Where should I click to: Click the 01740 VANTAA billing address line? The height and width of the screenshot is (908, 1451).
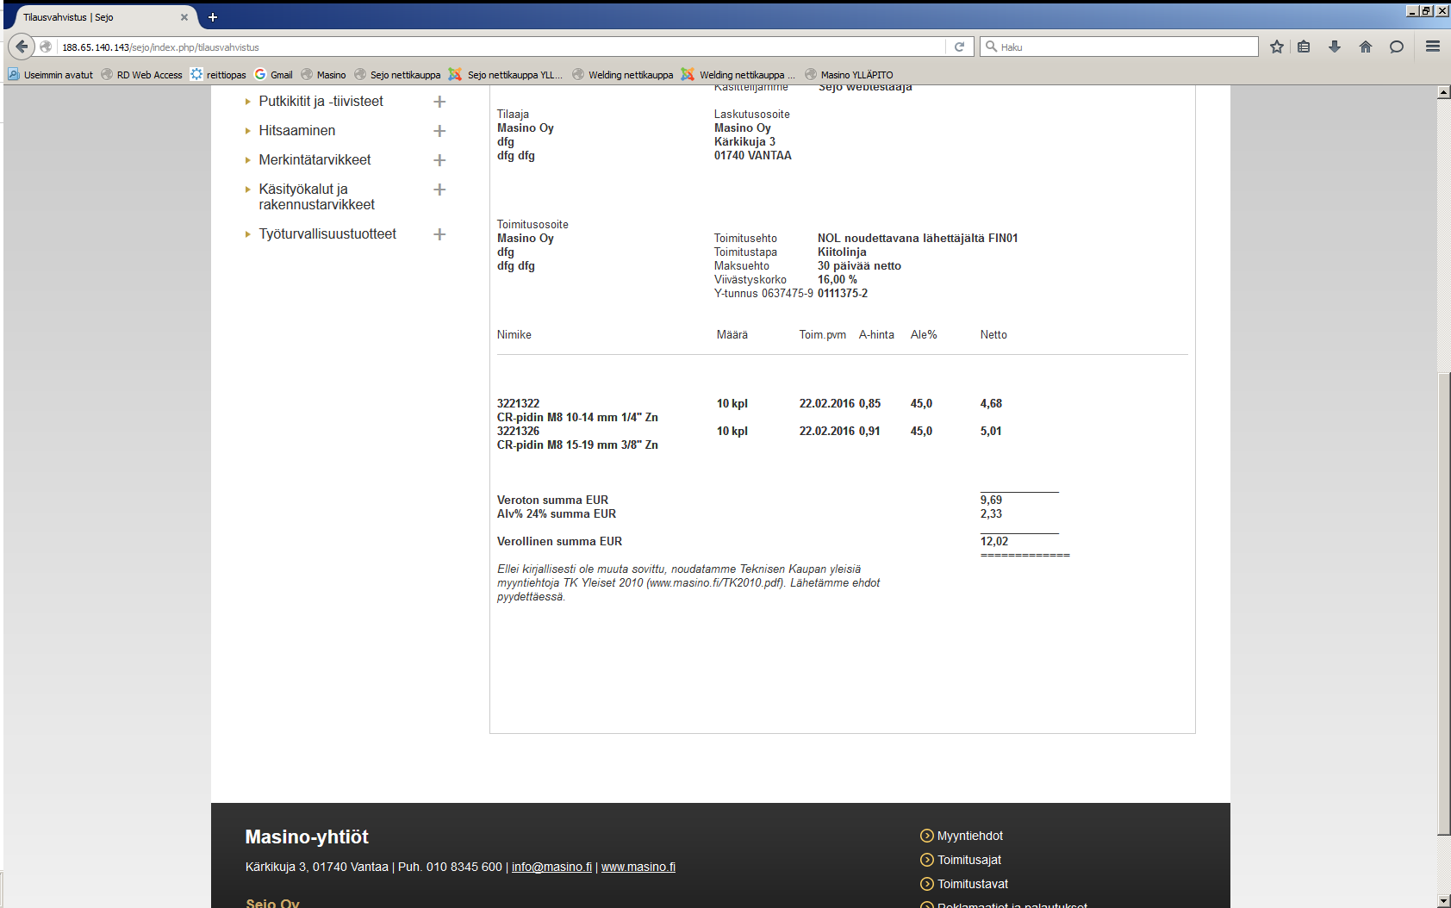click(x=753, y=155)
